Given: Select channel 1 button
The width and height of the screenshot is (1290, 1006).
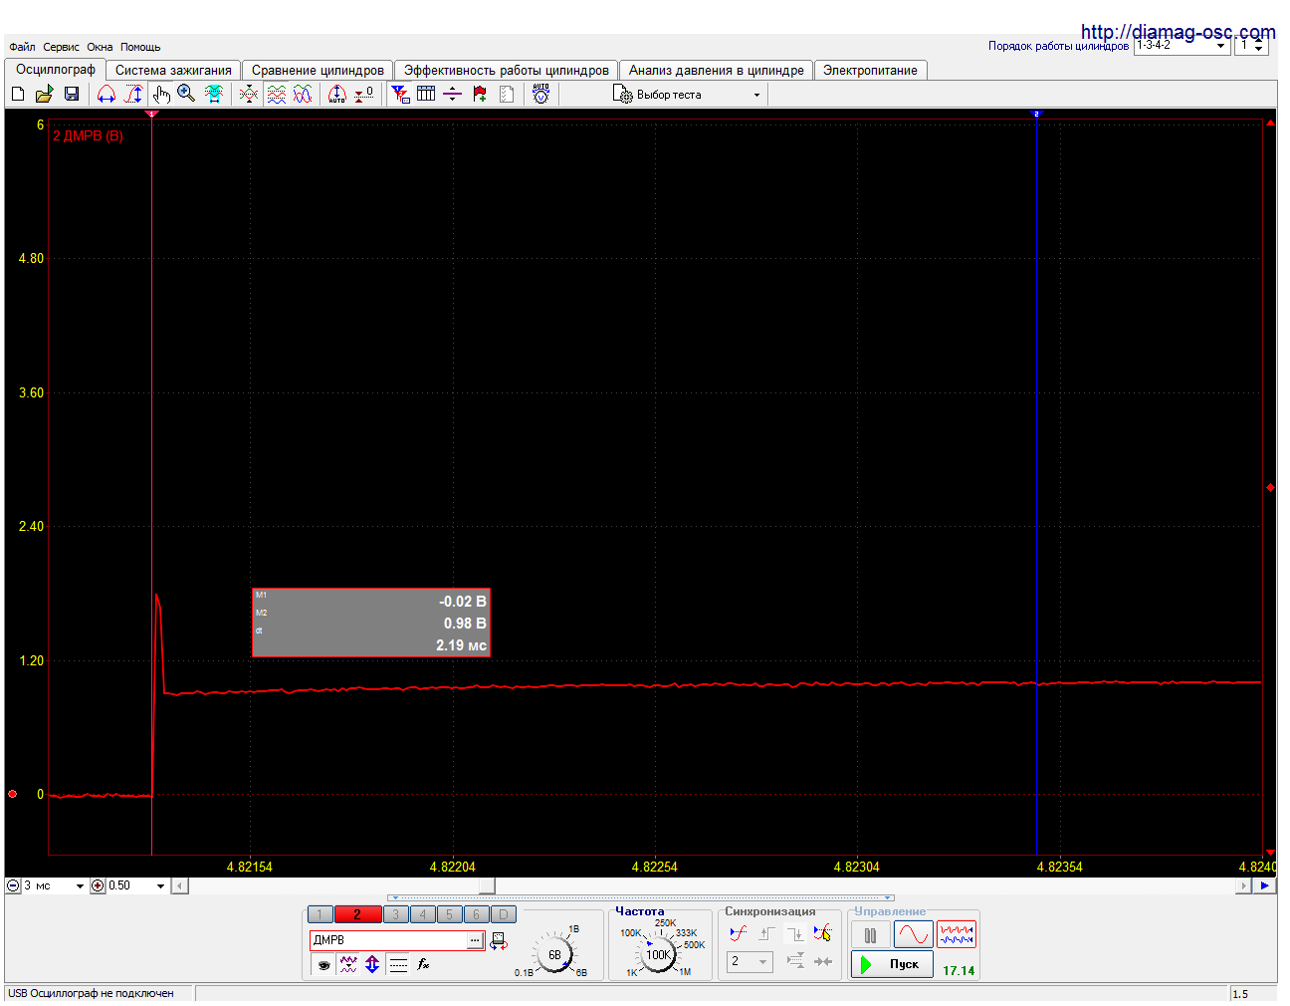Looking at the screenshot, I should 320,914.
